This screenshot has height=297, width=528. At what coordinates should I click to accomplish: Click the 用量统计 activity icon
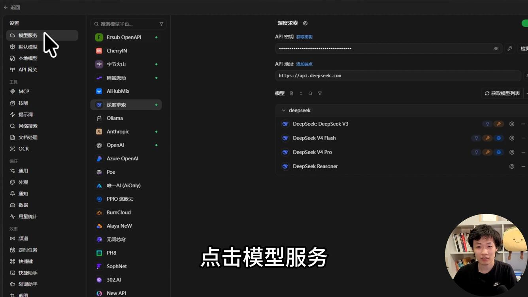click(13, 217)
